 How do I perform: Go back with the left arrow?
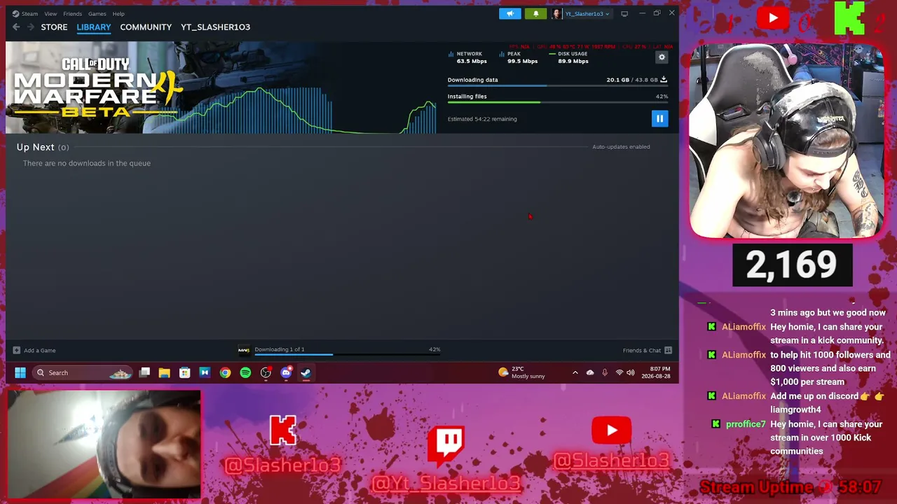(x=16, y=27)
